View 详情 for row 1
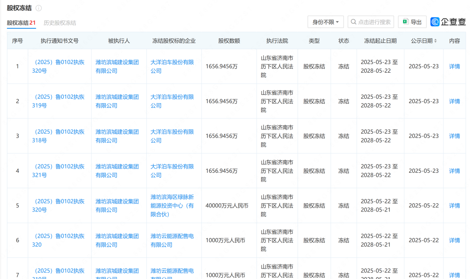Viewport: 470px width, 279px height. [x=454, y=67]
